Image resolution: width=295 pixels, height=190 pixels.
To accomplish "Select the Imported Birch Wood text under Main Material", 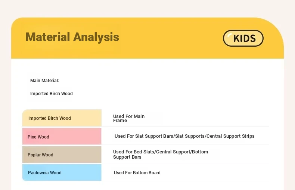I will [x=52, y=93].
